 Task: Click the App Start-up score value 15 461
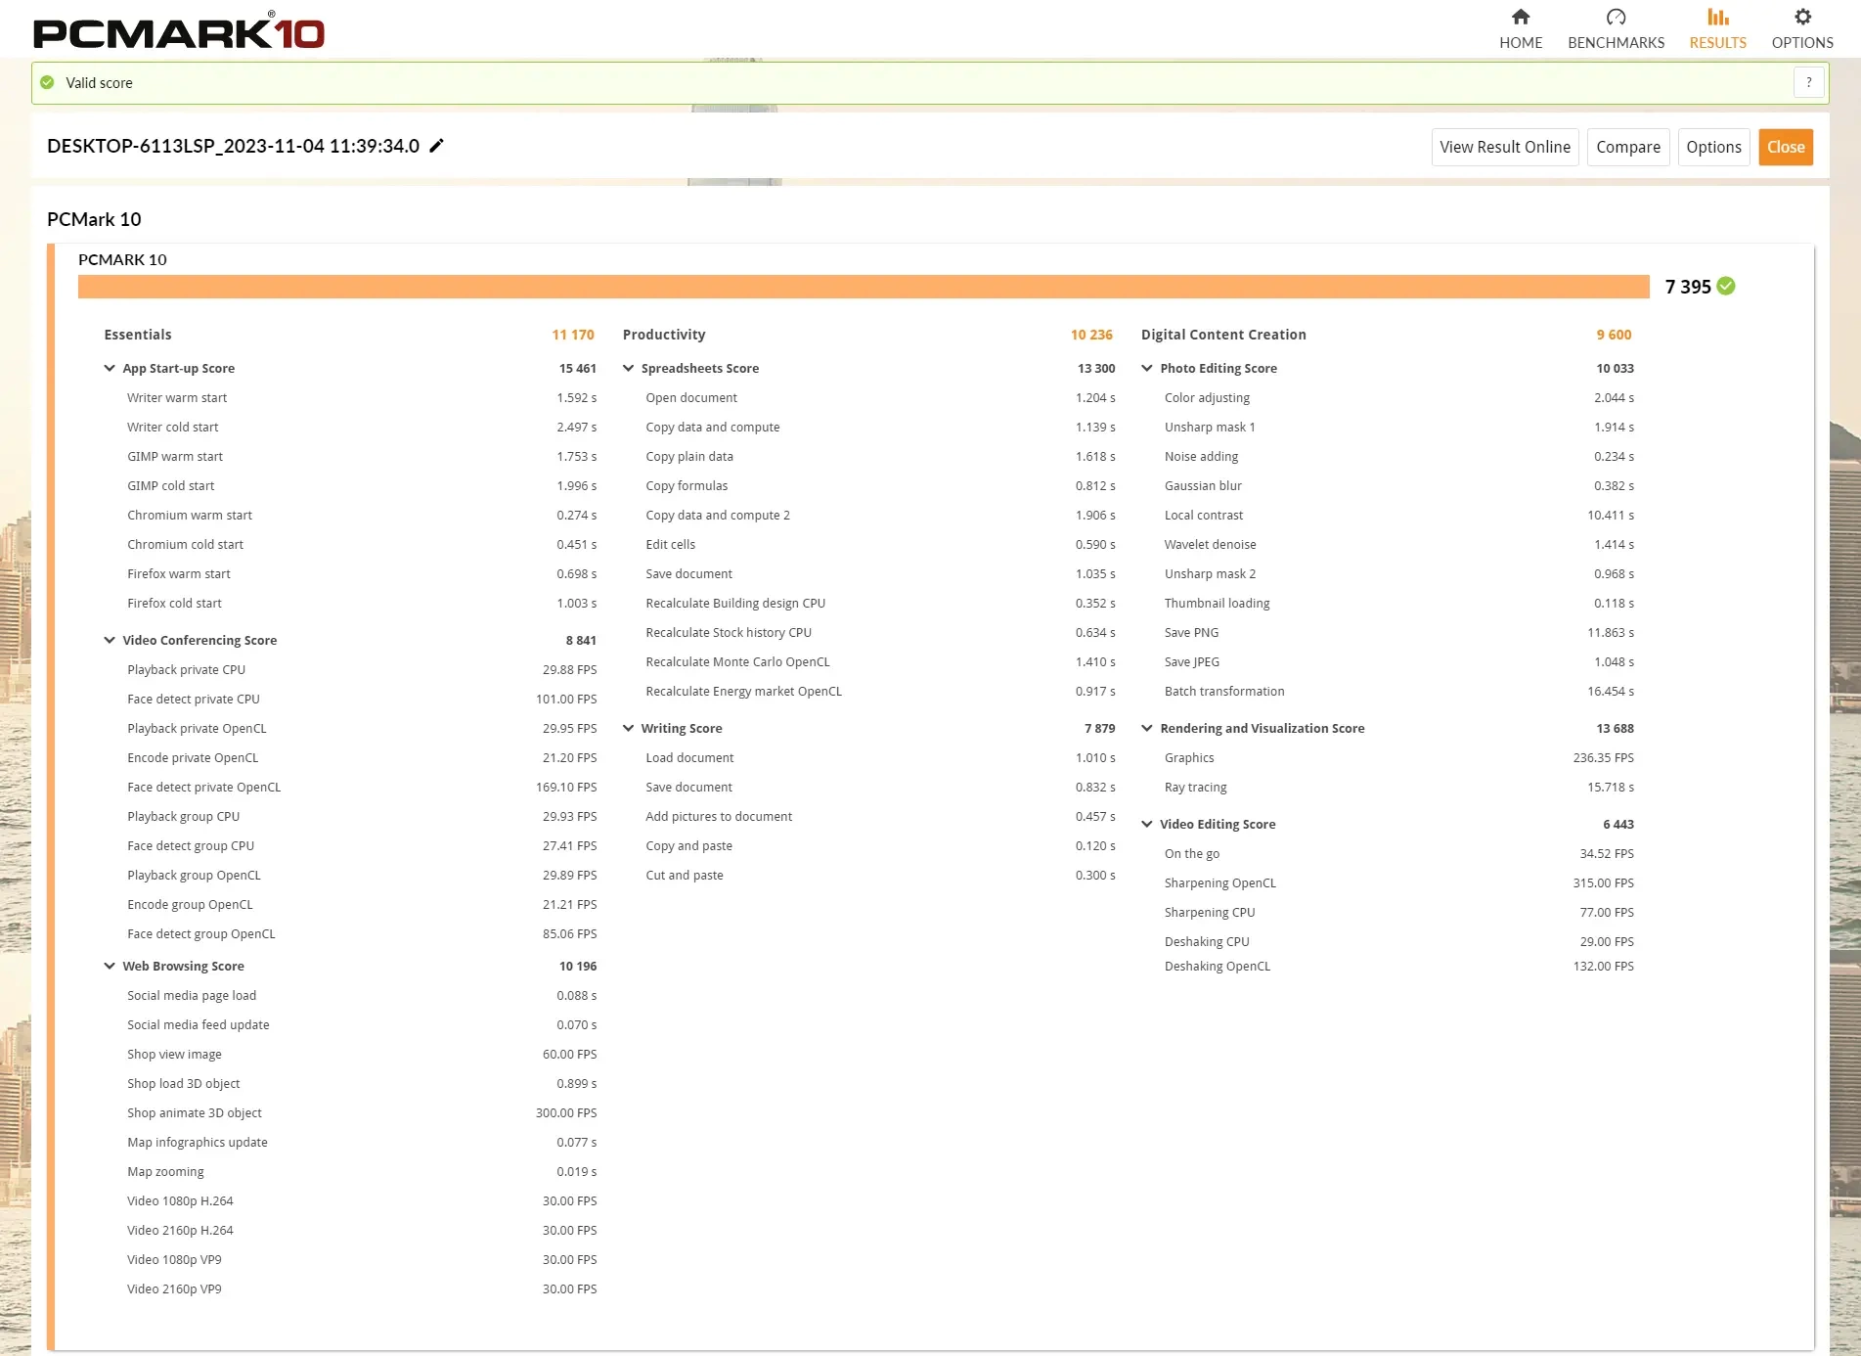point(577,369)
